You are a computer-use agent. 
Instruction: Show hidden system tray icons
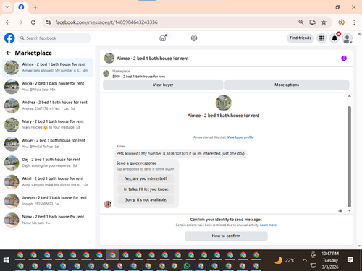tap(305, 260)
